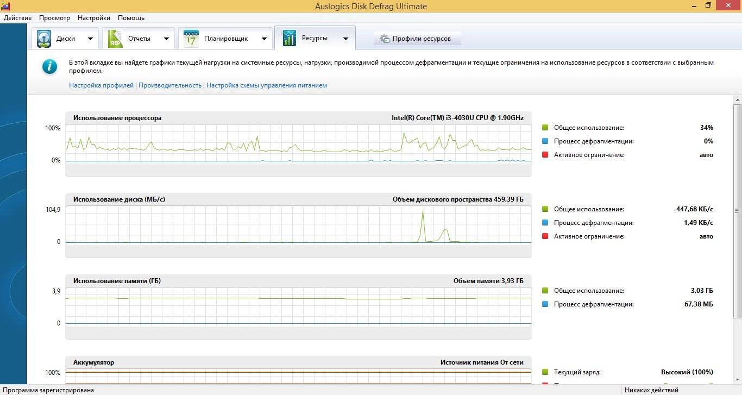742x395 pixels.
Task: Click the Никаких действий status text
Action: [x=651, y=390]
